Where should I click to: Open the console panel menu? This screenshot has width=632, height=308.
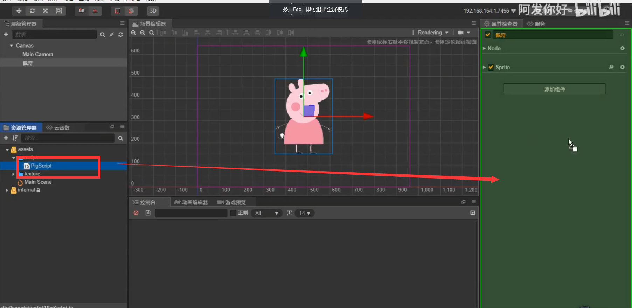click(474, 202)
